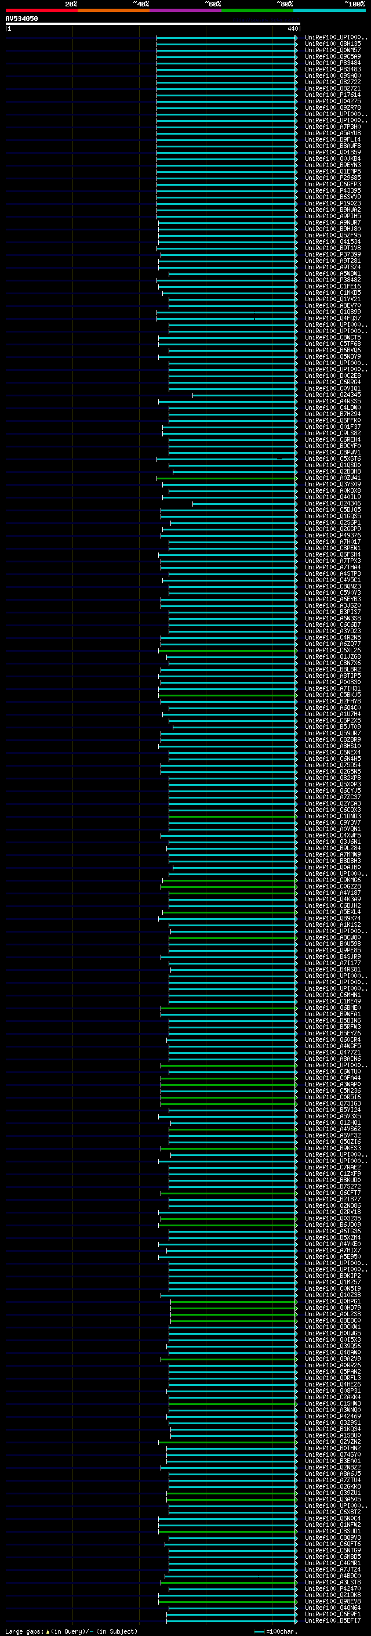371x1636 pixels.
Task: Select label UniRef100_P17614
Action: point(332,95)
